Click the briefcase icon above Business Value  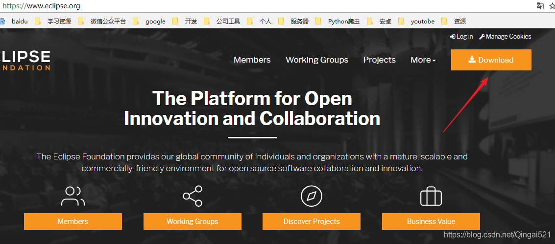[x=431, y=196]
